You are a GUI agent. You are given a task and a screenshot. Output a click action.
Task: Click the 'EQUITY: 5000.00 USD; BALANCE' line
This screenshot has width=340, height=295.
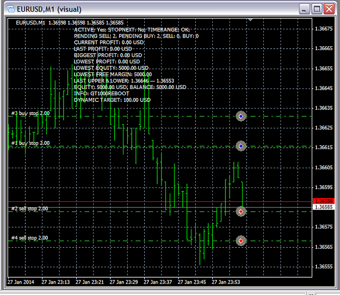click(130, 87)
